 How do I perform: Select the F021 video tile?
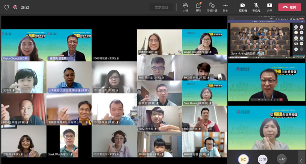[205, 119]
